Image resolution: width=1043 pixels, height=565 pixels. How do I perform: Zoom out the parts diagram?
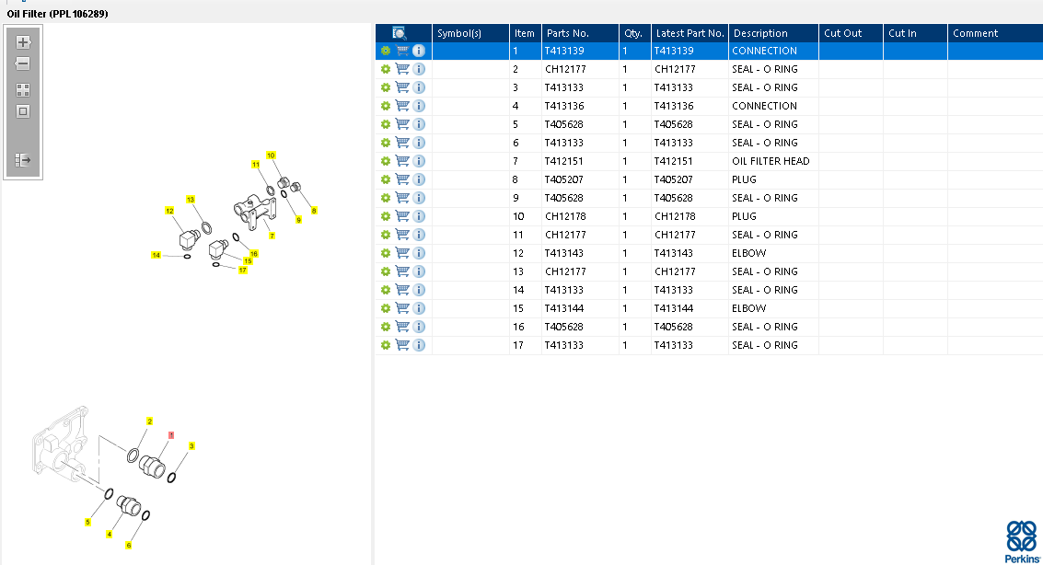coord(23,63)
